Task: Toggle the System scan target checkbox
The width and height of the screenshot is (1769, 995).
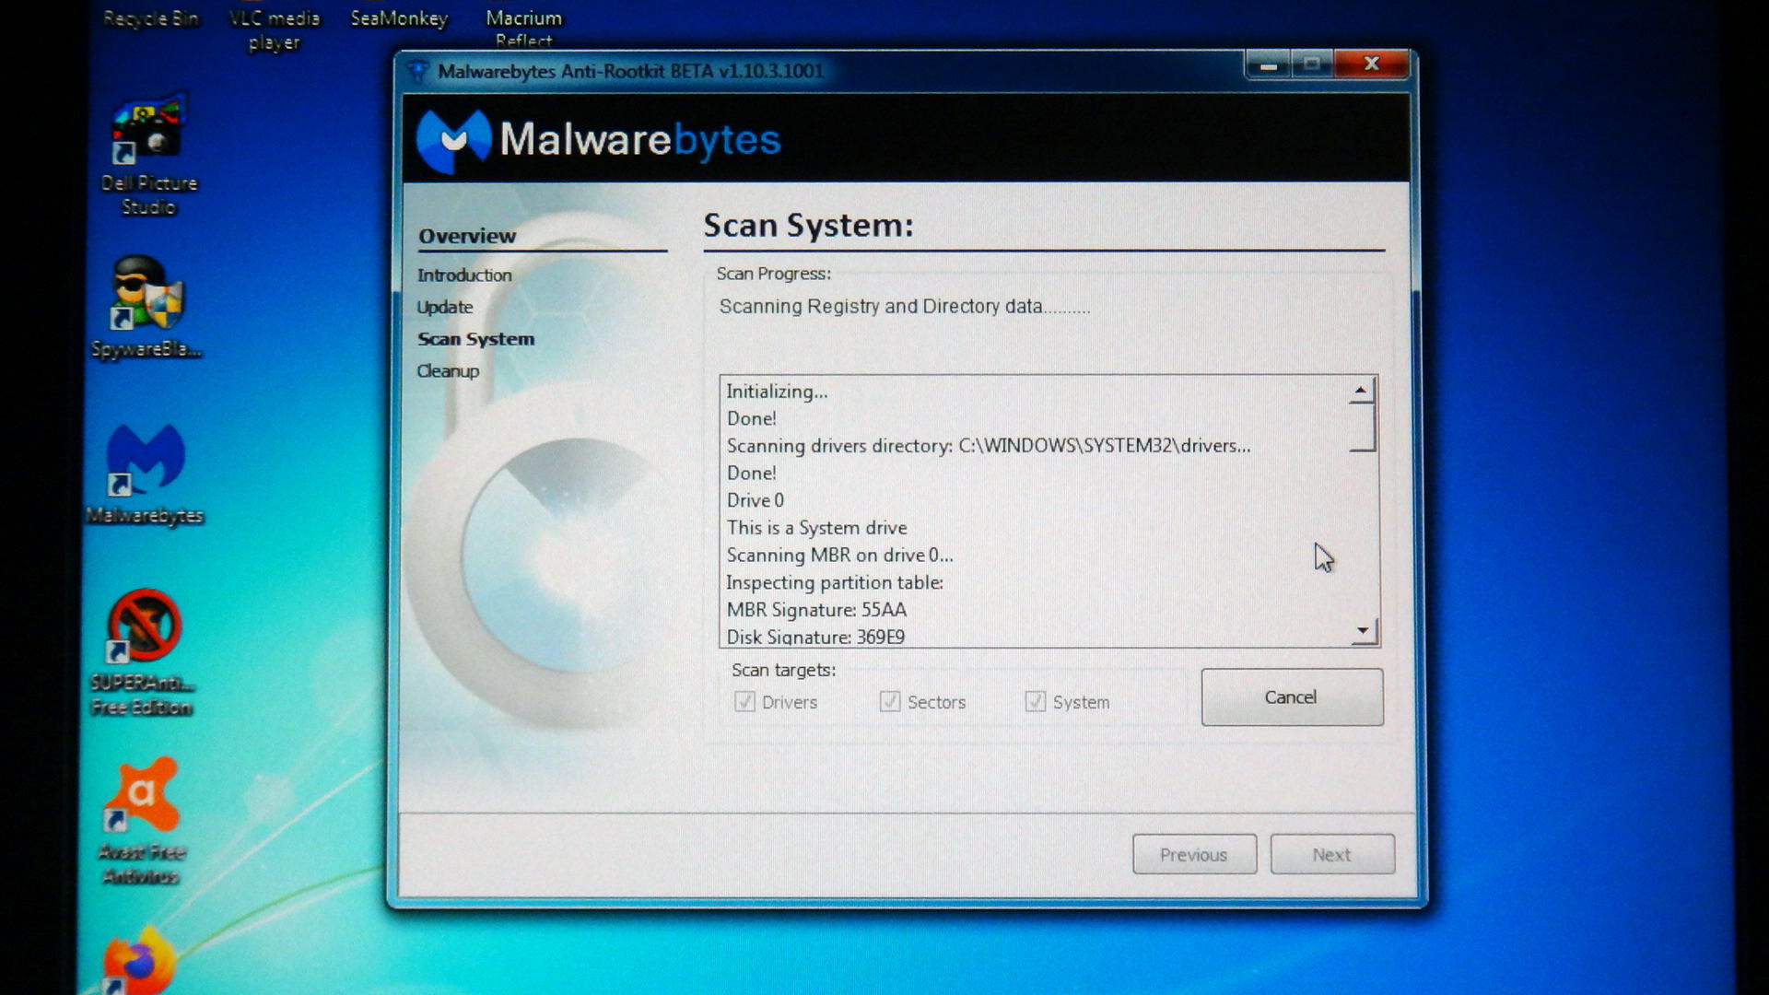Action: (1036, 702)
